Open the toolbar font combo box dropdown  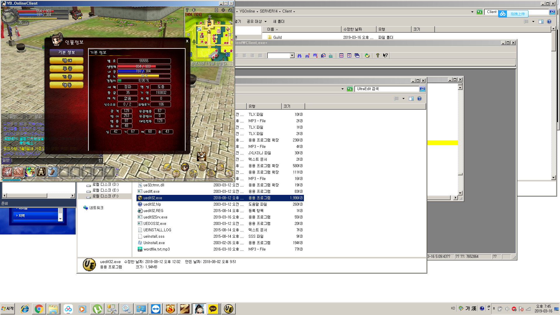click(x=292, y=55)
